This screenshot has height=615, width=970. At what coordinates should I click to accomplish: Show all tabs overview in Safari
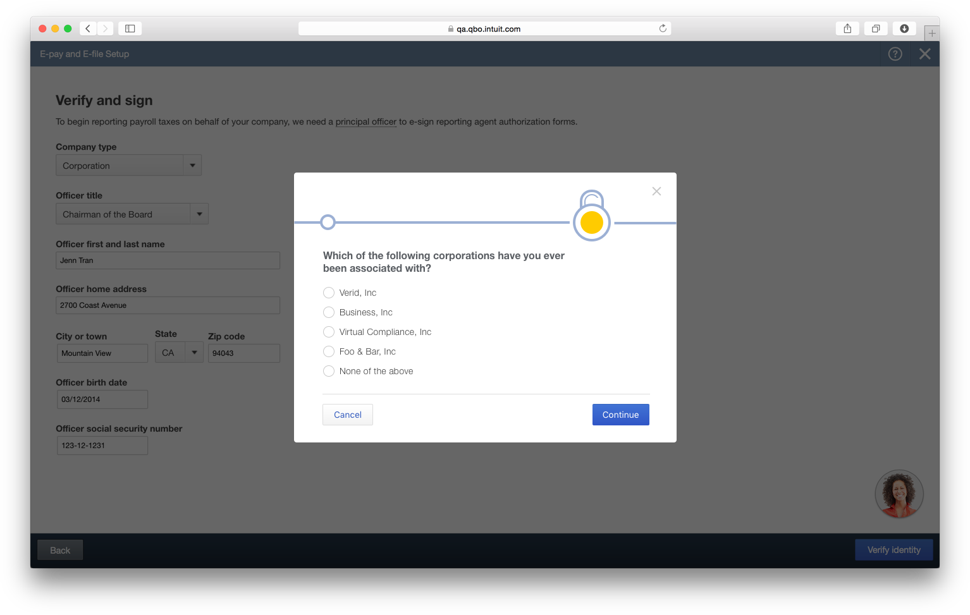pos(876,28)
